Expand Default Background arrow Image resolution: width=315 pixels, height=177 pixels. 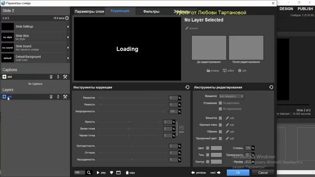(x=68, y=58)
